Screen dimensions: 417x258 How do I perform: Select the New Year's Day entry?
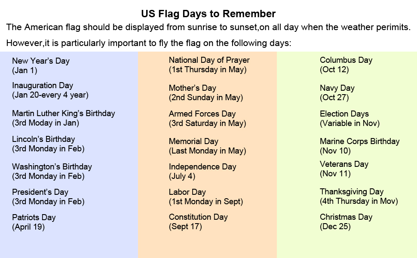pyautogui.click(x=41, y=61)
